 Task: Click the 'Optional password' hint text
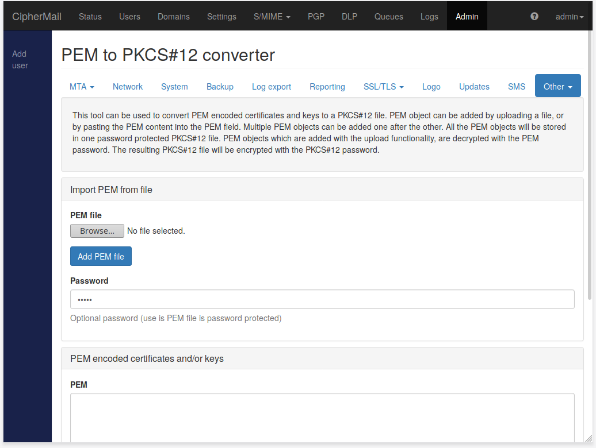(175, 318)
